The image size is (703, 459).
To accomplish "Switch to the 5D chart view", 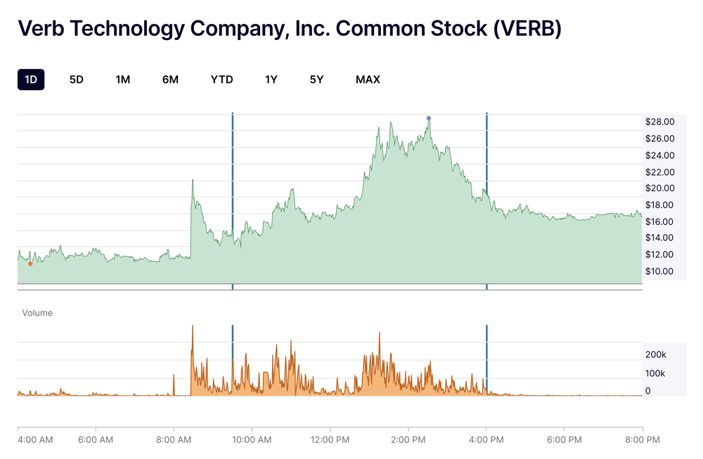I will click(x=75, y=79).
